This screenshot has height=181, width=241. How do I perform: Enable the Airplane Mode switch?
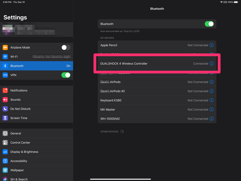point(66,47)
